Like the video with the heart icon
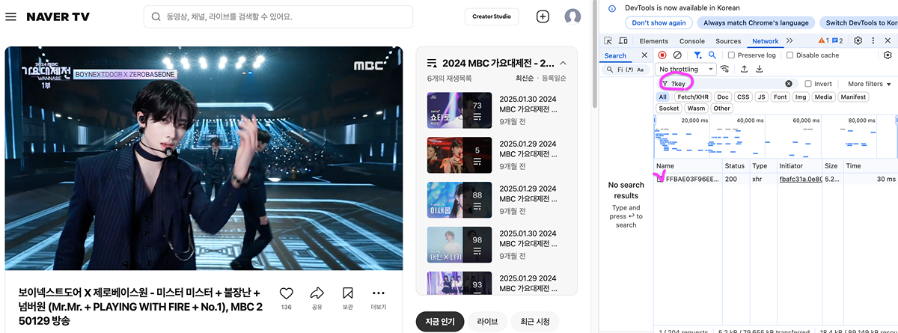The height and width of the screenshot is (333, 898). point(286,293)
